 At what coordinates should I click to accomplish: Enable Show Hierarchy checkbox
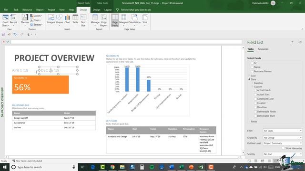283,148
